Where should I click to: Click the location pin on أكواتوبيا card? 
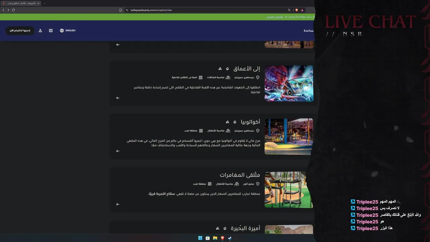258,130
